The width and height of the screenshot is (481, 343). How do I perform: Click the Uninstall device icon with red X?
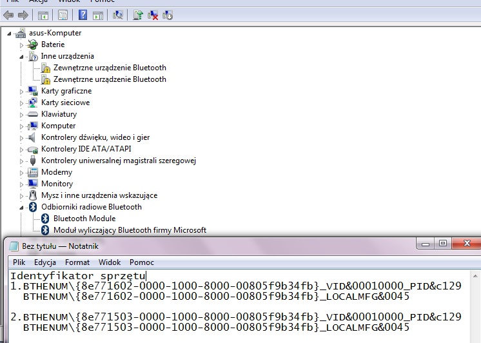[x=153, y=15]
